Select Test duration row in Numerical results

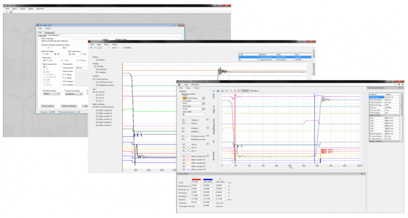point(385,100)
